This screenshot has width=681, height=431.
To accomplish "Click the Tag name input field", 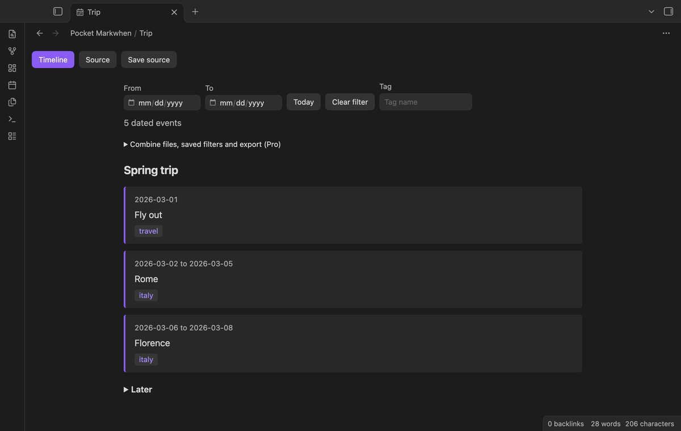I will (426, 102).
